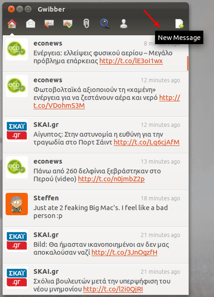Open the Home stream icon
The width and height of the screenshot is (214, 297).
tap(12, 24)
